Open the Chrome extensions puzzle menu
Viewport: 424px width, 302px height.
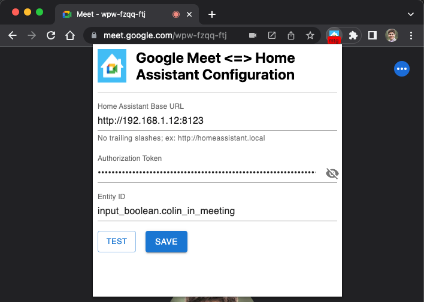(x=353, y=35)
